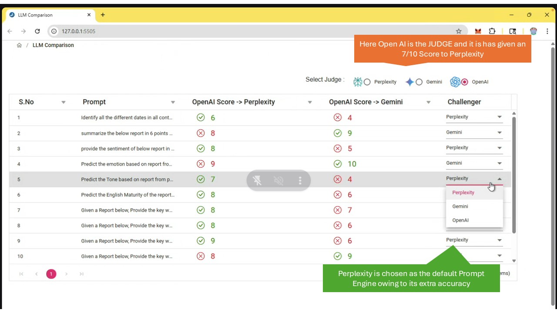Click the red cross icon in row 1 Gemini score
557x313 pixels.
pos(337,117)
